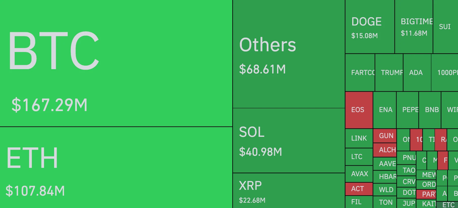Viewport: 458px width, 208px height.
Task: Select the ADA tile
Action: point(417,73)
